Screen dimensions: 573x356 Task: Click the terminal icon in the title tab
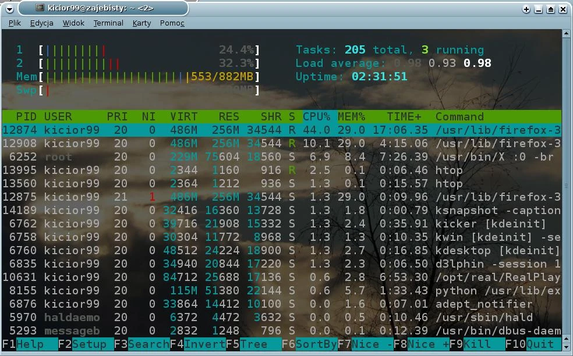click(40, 8)
